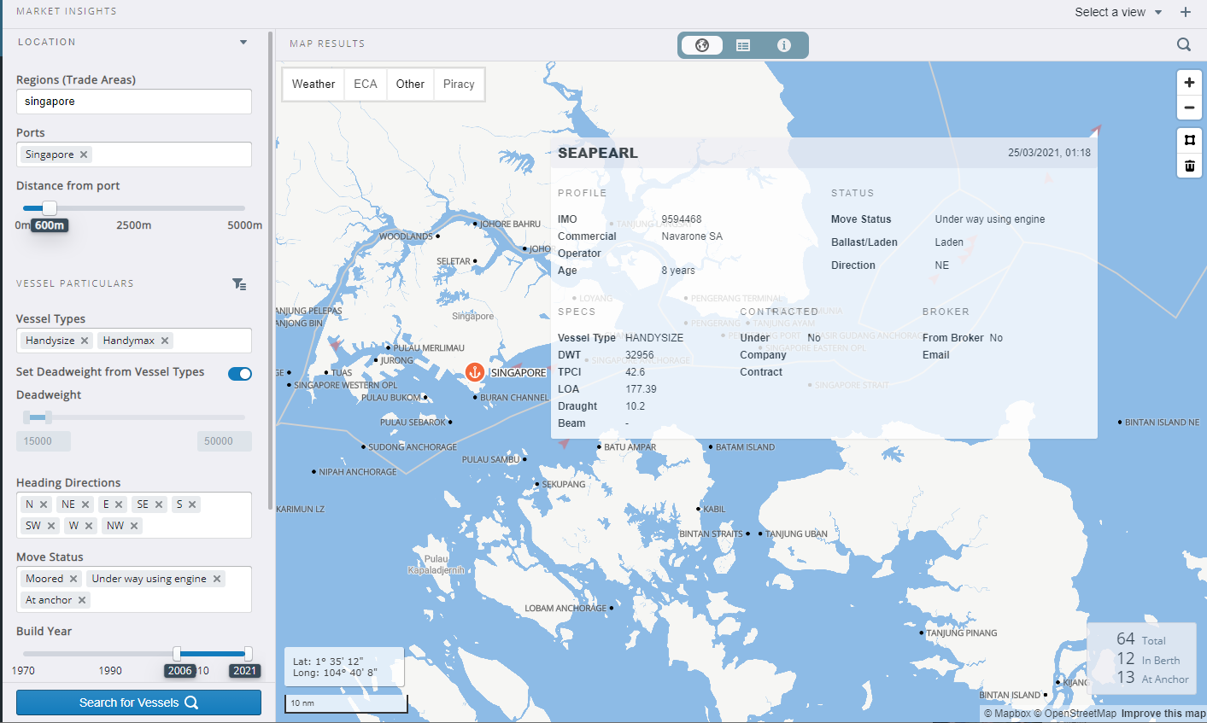Click the Distance from port slider handle
This screenshot has width=1207, height=723.
pos(50,208)
